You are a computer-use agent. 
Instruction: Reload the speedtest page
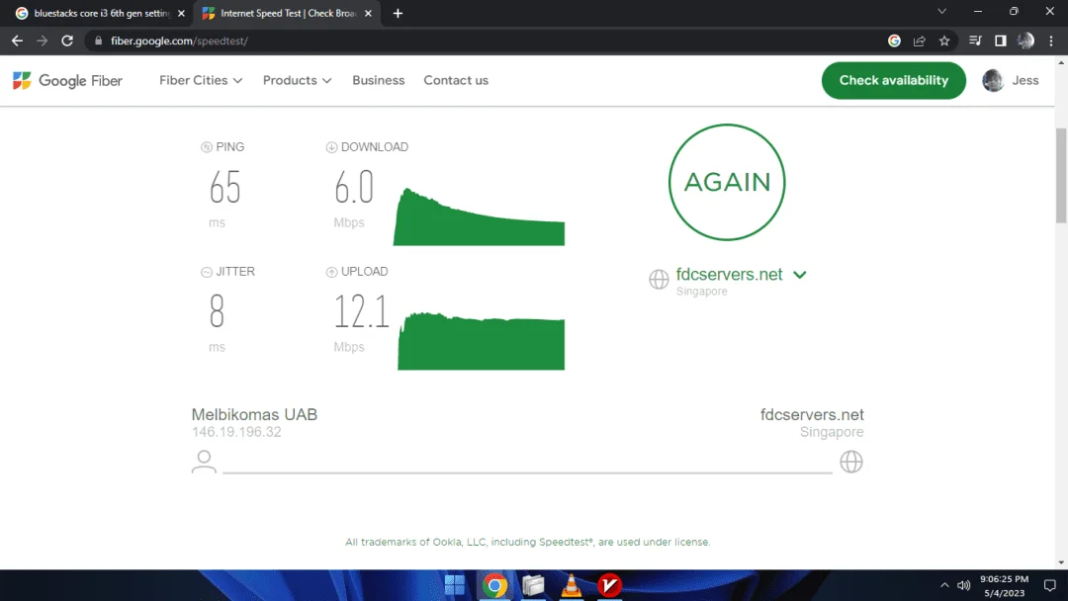(67, 41)
